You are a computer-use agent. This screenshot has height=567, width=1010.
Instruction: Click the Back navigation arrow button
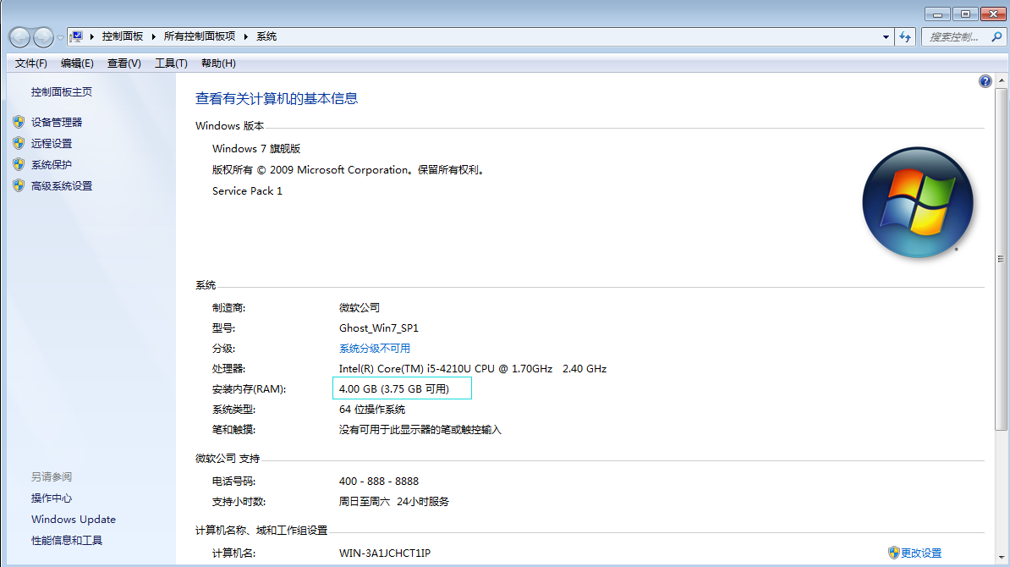coord(20,37)
